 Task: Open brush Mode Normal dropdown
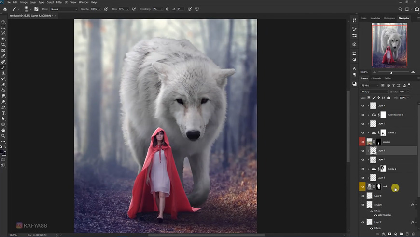click(64, 9)
